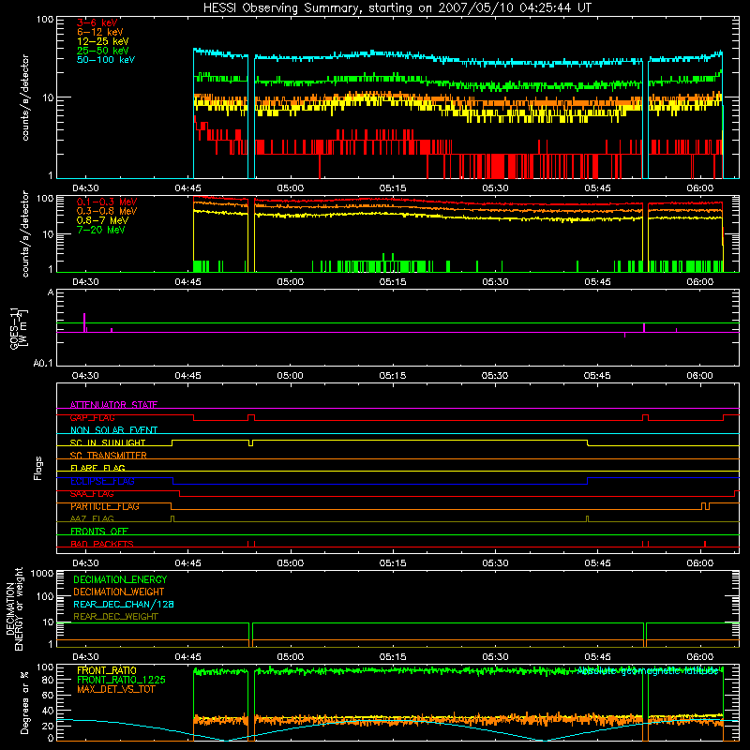Click the BAD_PACKETS flag label
750x750 pixels.
102,544
